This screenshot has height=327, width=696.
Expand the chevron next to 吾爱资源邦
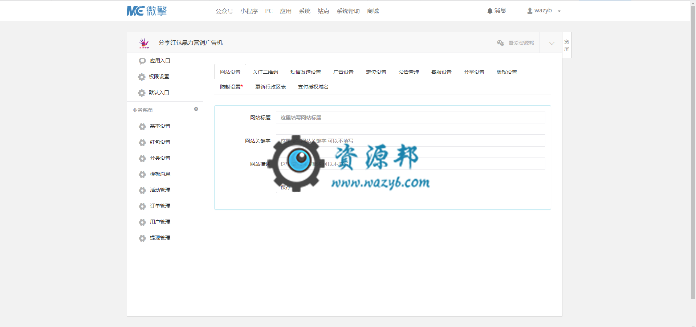click(551, 43)
